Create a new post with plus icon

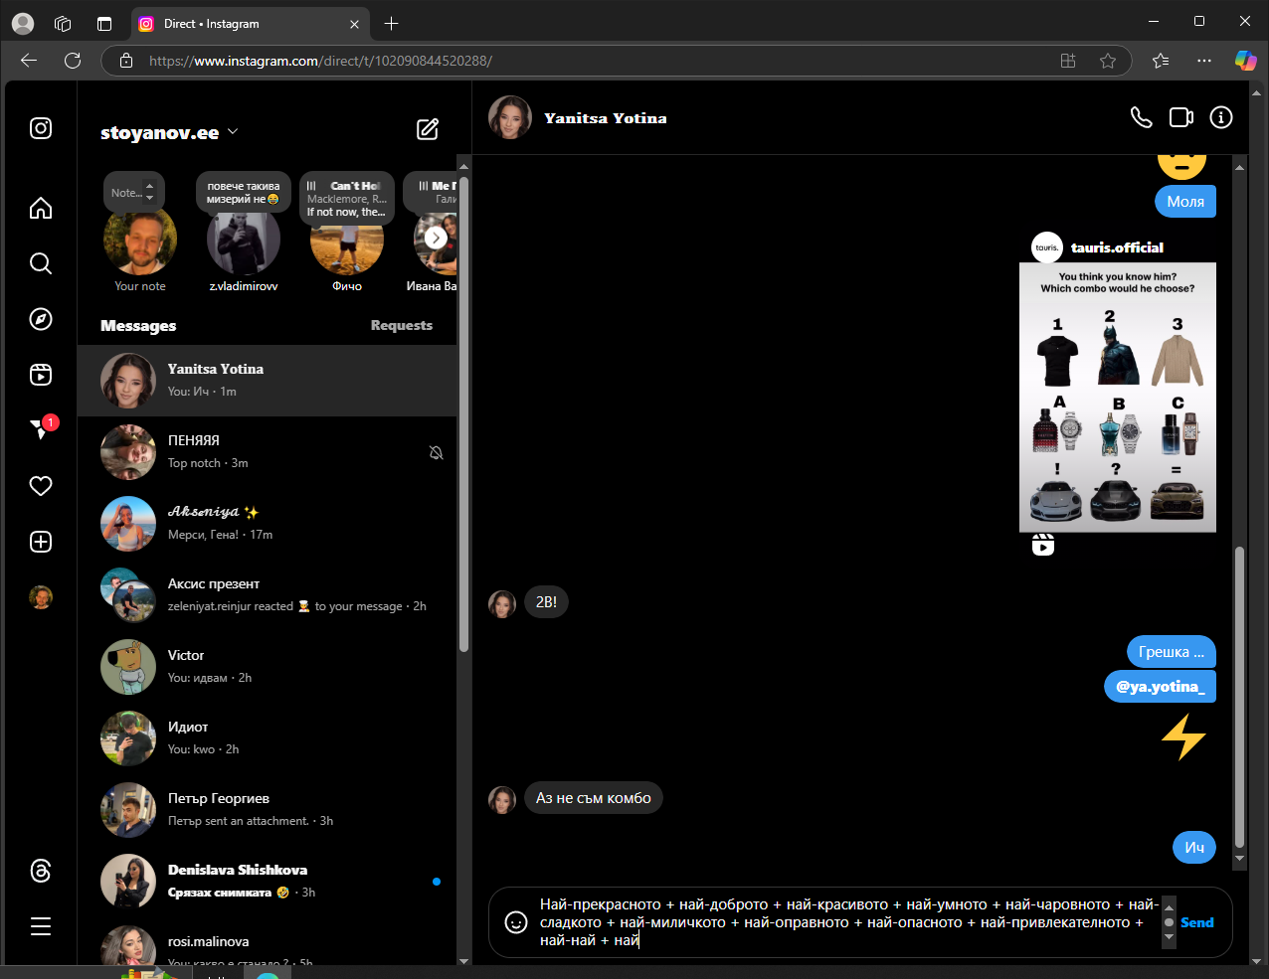pos(41,542)
